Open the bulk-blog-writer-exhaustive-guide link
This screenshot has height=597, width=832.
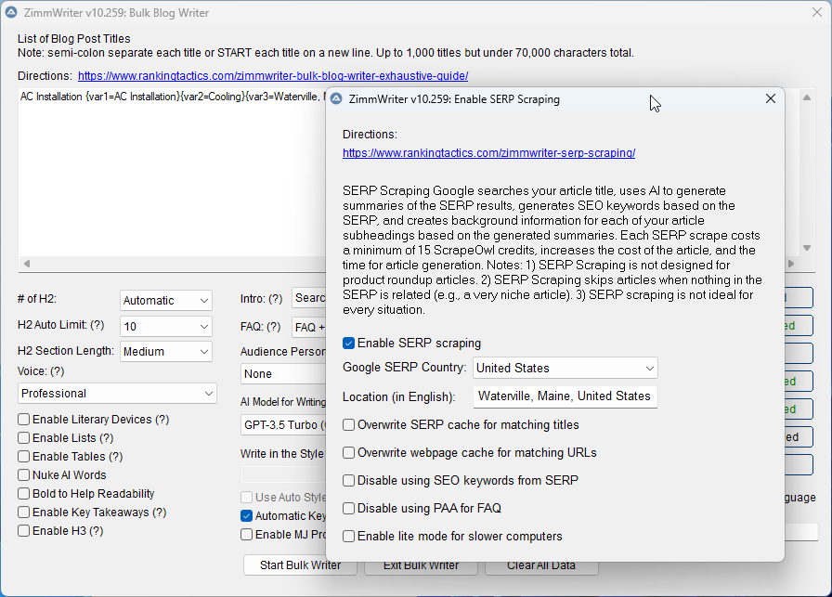[x=273, y=76]
